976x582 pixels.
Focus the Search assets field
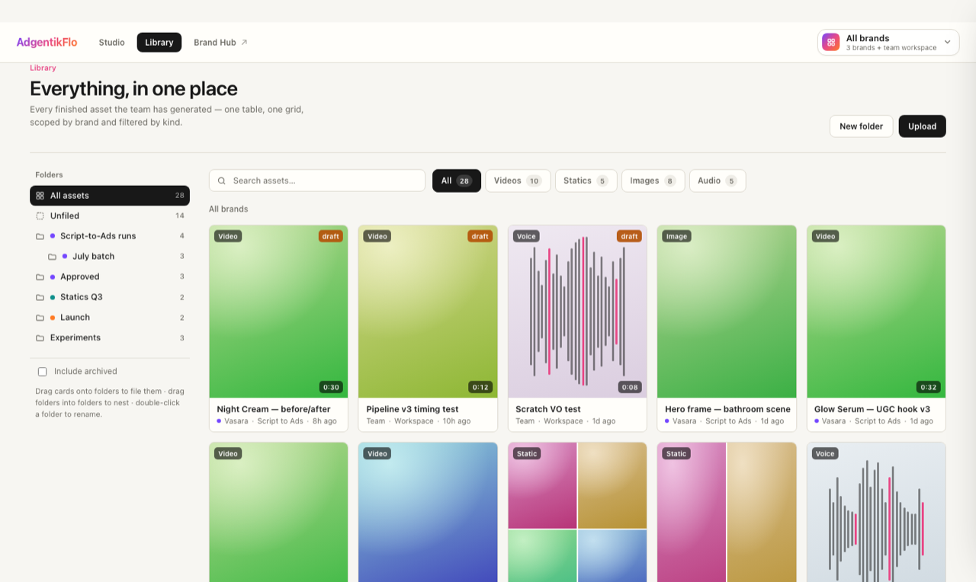tap(317, 181)
